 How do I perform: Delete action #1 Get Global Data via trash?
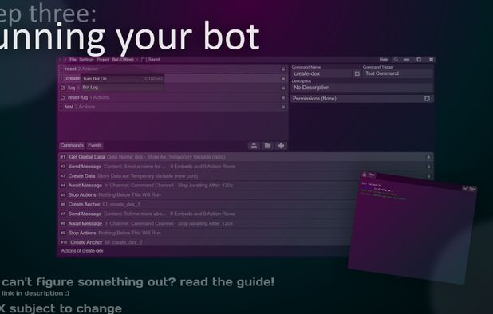[x=428, y=157]
